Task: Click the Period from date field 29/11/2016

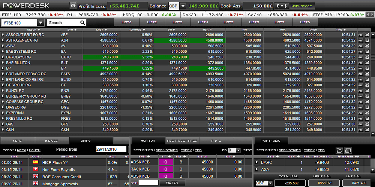Action: click(111, 149)
